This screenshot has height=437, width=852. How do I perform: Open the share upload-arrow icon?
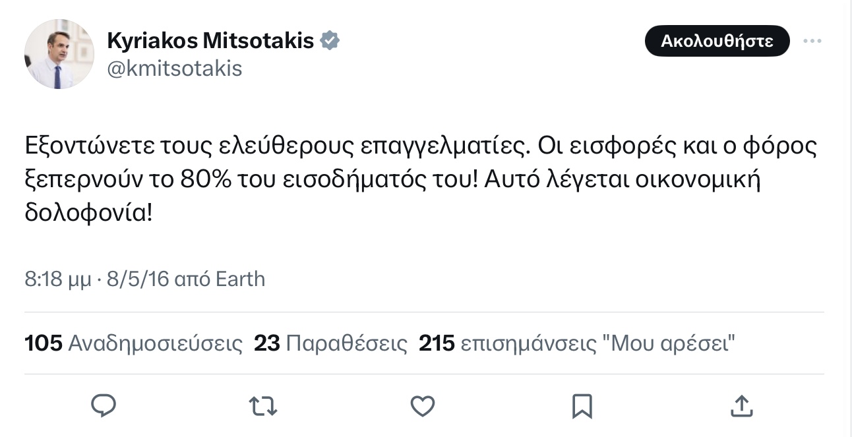[741, 405]
